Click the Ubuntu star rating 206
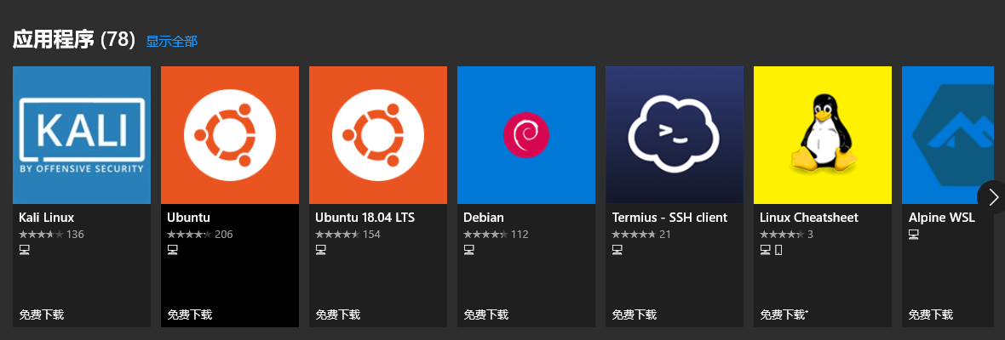This screenshot has width=1005, height=340. pyautogui.click(x=200, y=235)
